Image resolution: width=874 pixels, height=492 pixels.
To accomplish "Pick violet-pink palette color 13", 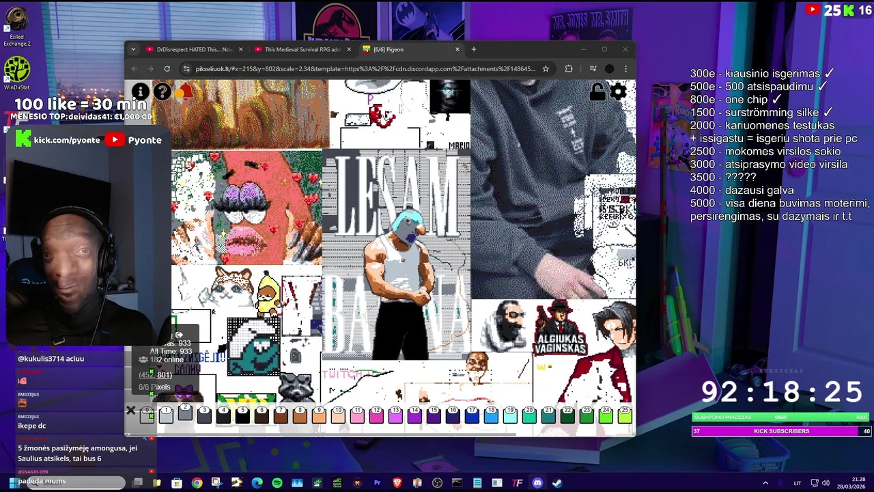I will coord(395,415).
